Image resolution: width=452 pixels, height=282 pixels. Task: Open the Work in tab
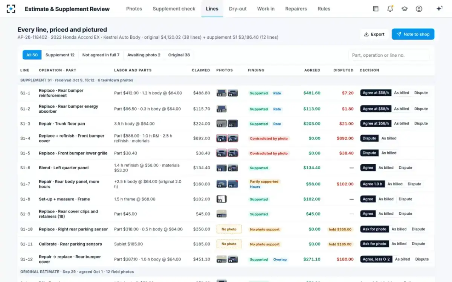pos(266,9)
